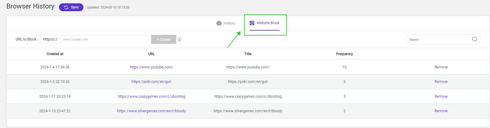Remove the youtube.com blocked entry
This screenshot has height=128, width=490.
(441, 67)
